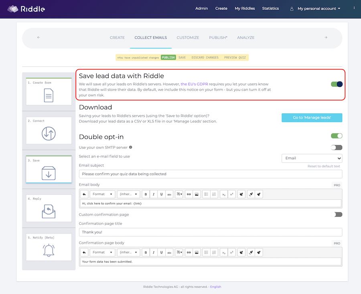Open the PUBLISH* tab
The width and height of the screenshot is (361, 294).
point(218,38)
